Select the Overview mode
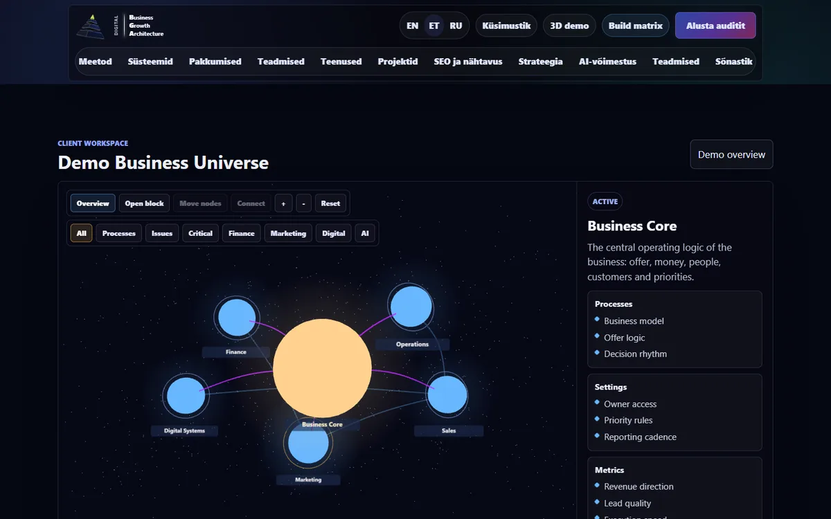This screenshot has height=519, width=831. pyautogui.click(x=93, y=203)
